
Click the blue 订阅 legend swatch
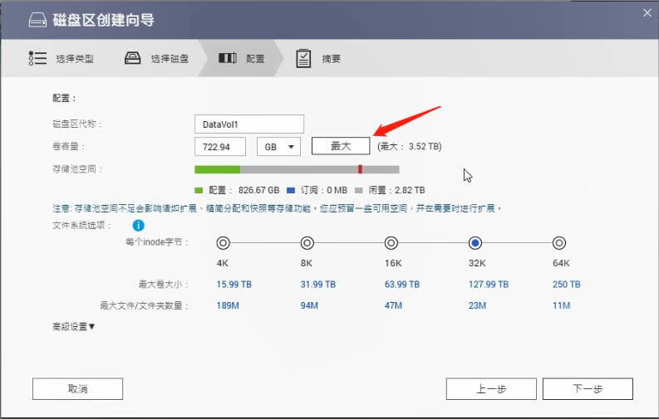pyautogui.click(x=290, y=190)
